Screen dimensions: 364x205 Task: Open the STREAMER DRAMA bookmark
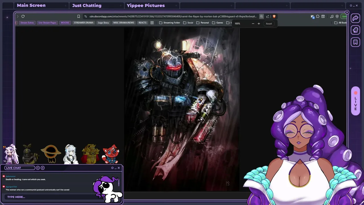click(84, 23)
